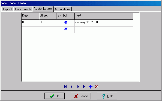Click the empty Offset cell in second row
Viewport: 162px width, 101px height.
(48, 30)
